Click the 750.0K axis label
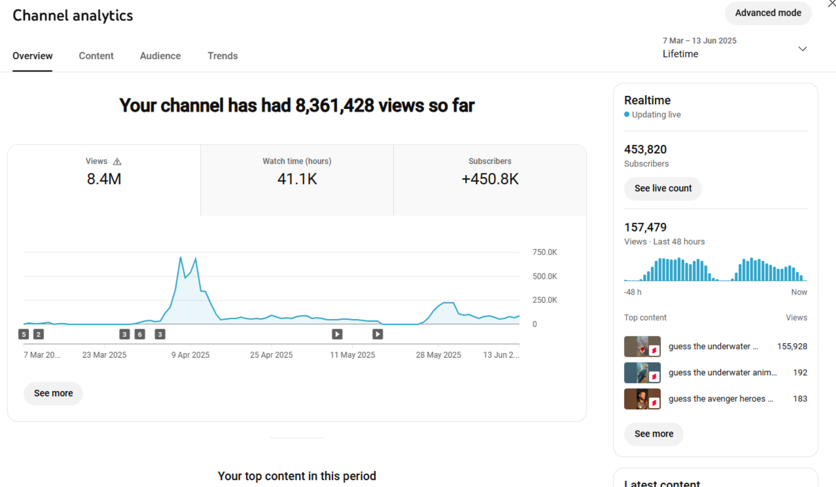The height and width of the screenshot is (487, 836). pos(545,252)
